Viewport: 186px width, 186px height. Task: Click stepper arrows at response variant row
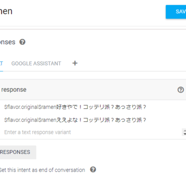coord(184,132)
